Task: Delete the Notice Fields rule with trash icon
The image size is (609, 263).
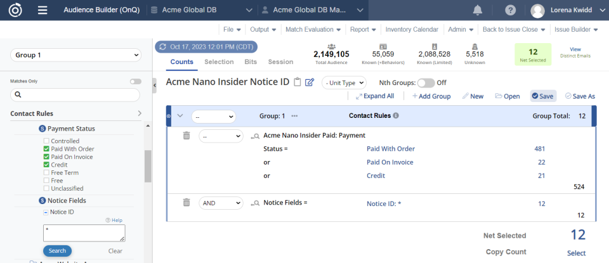Action: (x=187, y=203)
